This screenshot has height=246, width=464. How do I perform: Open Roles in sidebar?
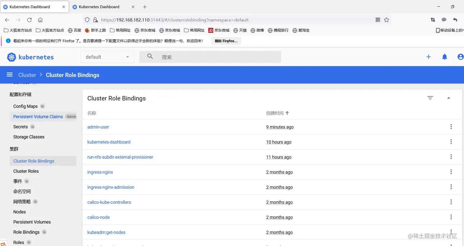[x=19, y=242]
